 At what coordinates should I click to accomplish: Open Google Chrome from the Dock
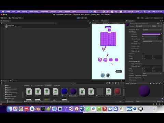point(21,109)
